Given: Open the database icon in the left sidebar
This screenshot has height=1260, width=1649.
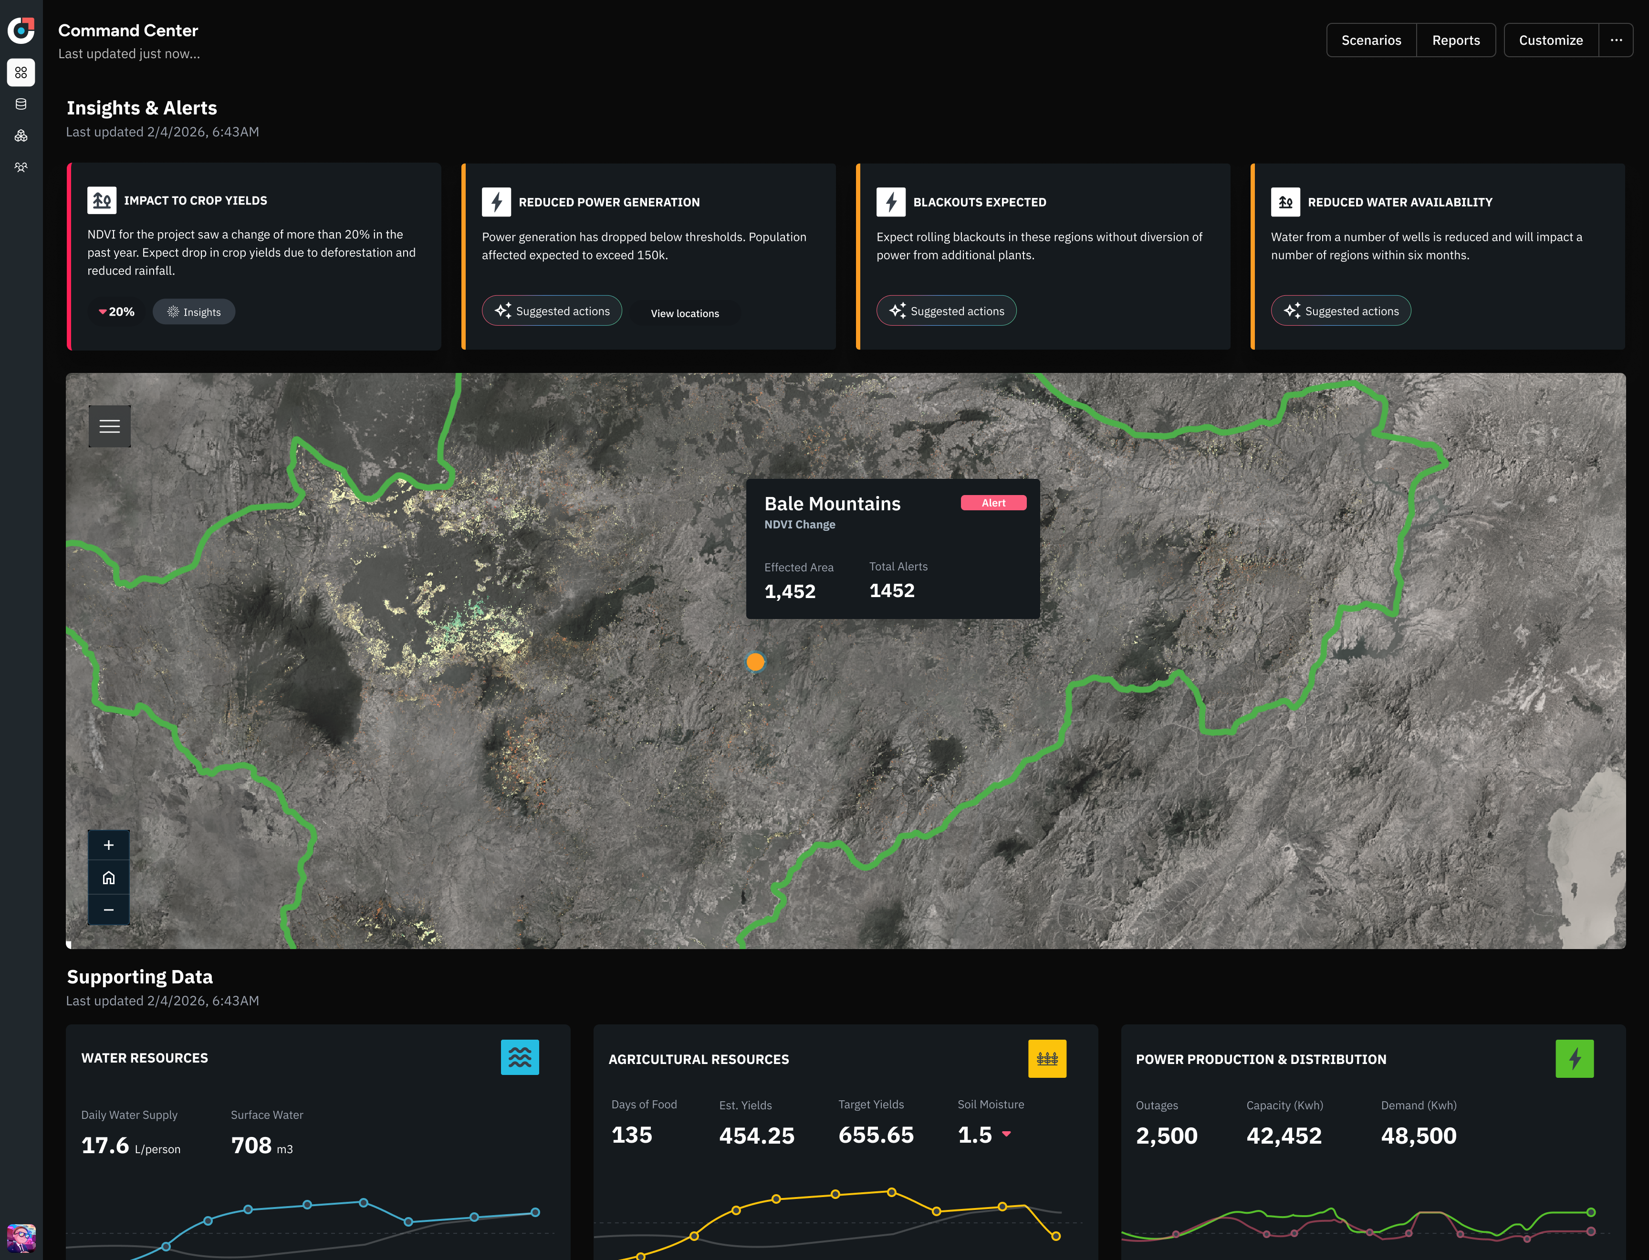Looking at the screenshot, I should tap(21, 104).
